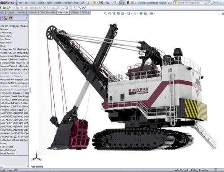Open the PropertyManager tab icon
This screenshot has width=224, height=172.
pyautogui.click(x=1, y=18)
